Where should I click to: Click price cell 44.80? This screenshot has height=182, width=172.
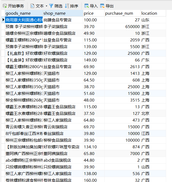click(94, 160)
